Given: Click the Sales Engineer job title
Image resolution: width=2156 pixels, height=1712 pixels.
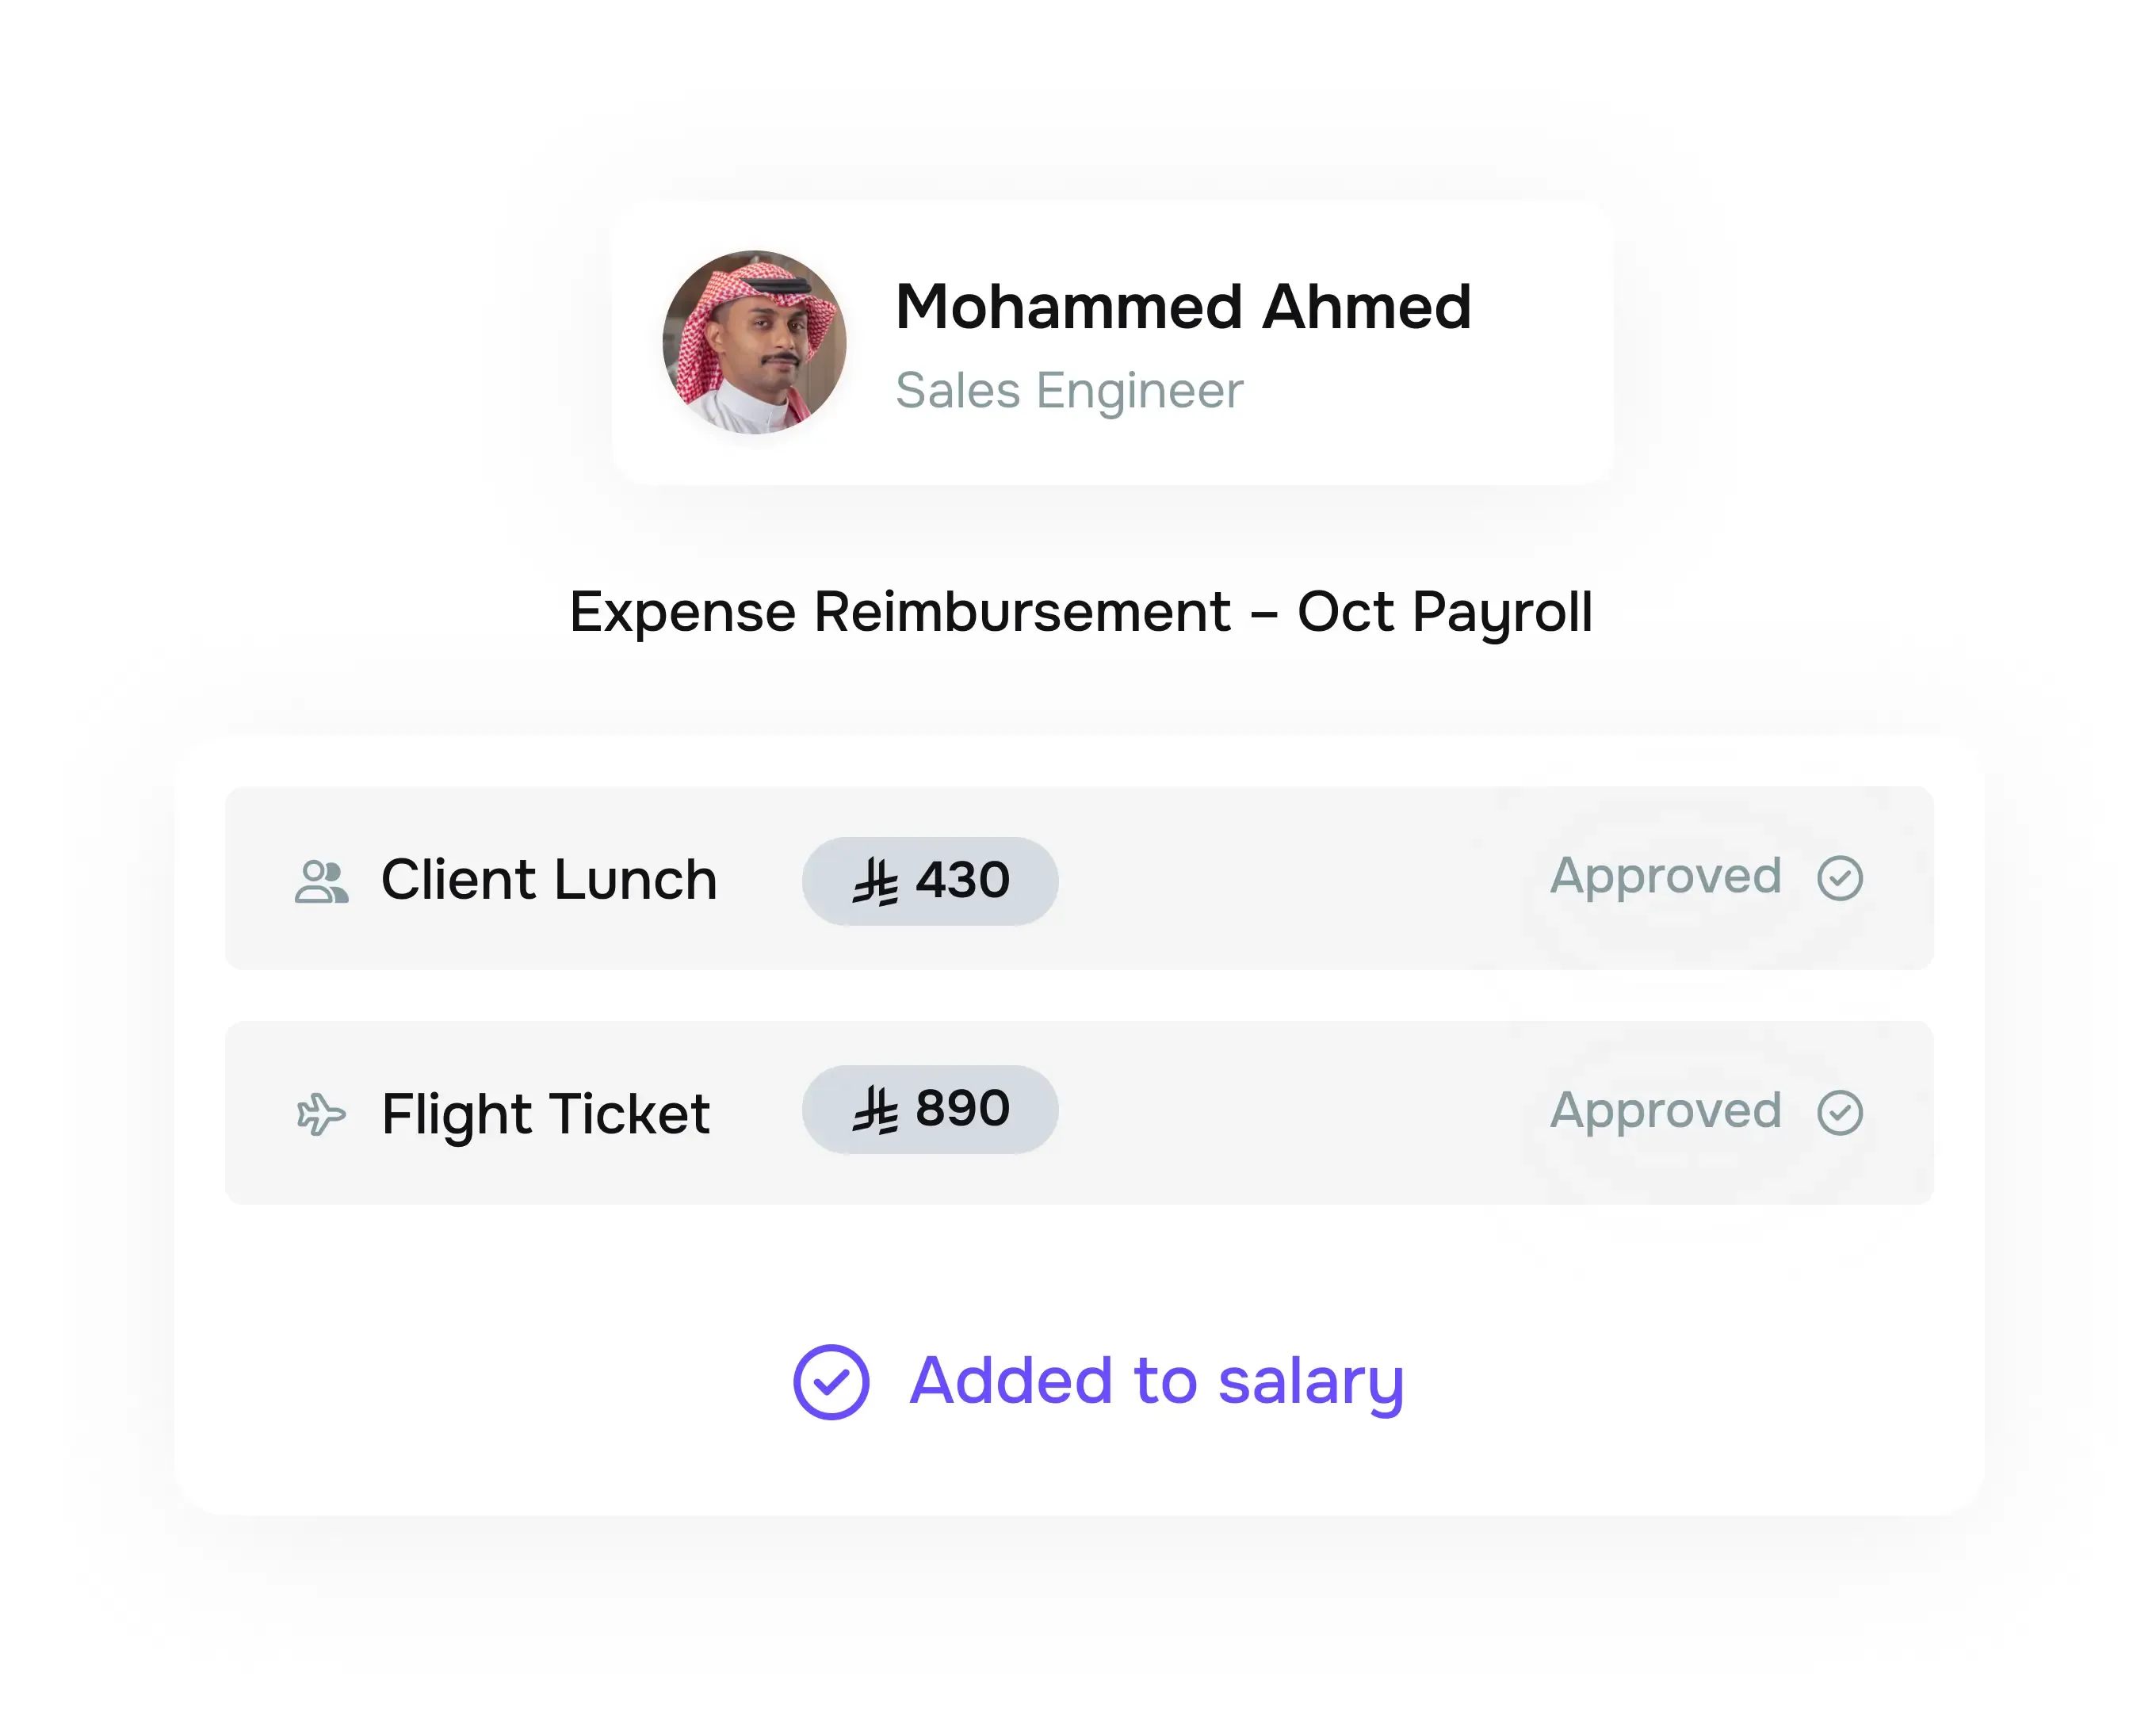Looking at the screenshot, I should coord(1068,390).
